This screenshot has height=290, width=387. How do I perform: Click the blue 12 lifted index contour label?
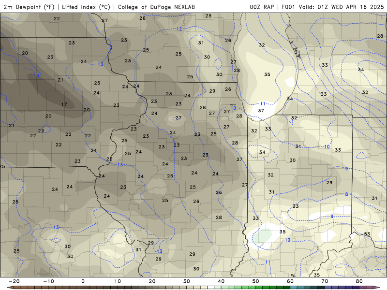tap(179, 29)
